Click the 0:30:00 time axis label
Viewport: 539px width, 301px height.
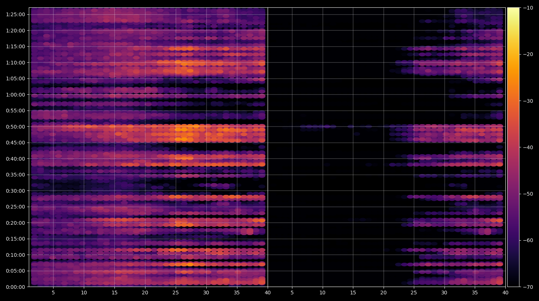pos(16,191)
